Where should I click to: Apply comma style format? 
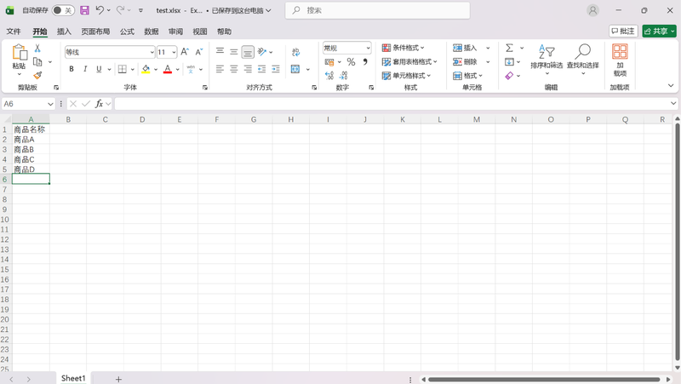(x=365, y=61)
